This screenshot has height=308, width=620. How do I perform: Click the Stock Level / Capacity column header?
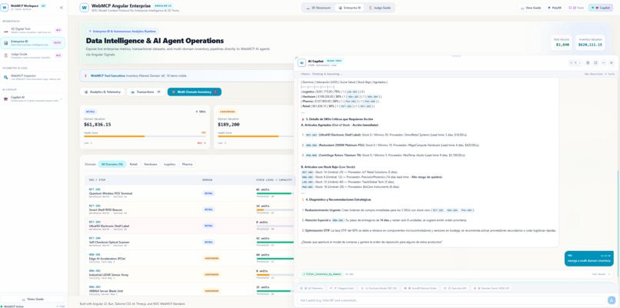(273, 180)
